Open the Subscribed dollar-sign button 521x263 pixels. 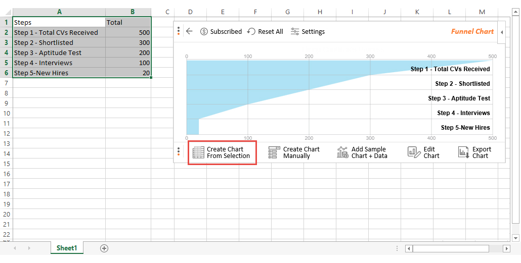pos(221,31)
